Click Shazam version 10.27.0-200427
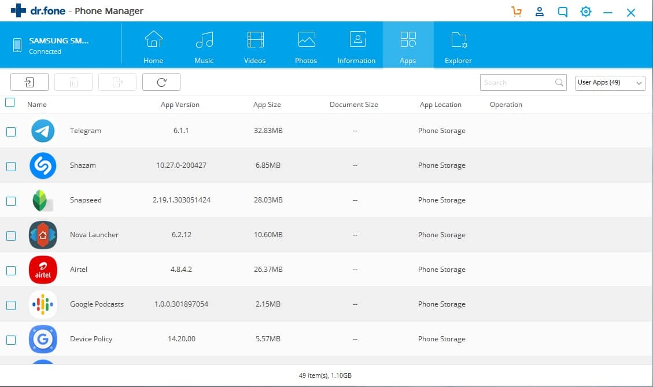 181,165
